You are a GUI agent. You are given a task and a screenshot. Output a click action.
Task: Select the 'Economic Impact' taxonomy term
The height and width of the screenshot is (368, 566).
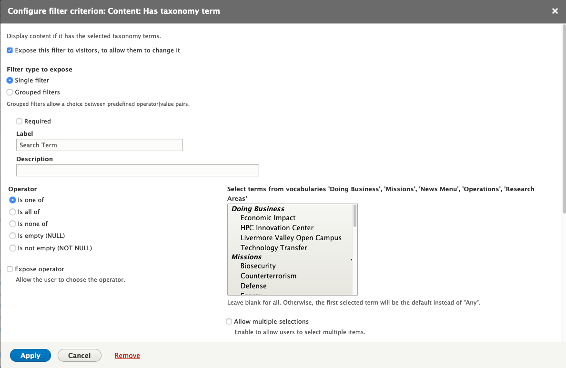(x=268, y=218)
